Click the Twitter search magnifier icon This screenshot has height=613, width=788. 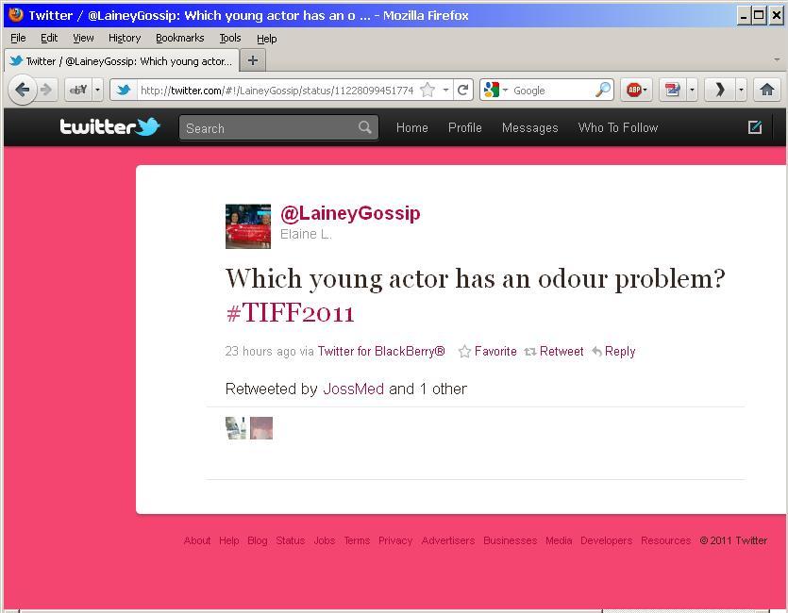coord(365,127)
